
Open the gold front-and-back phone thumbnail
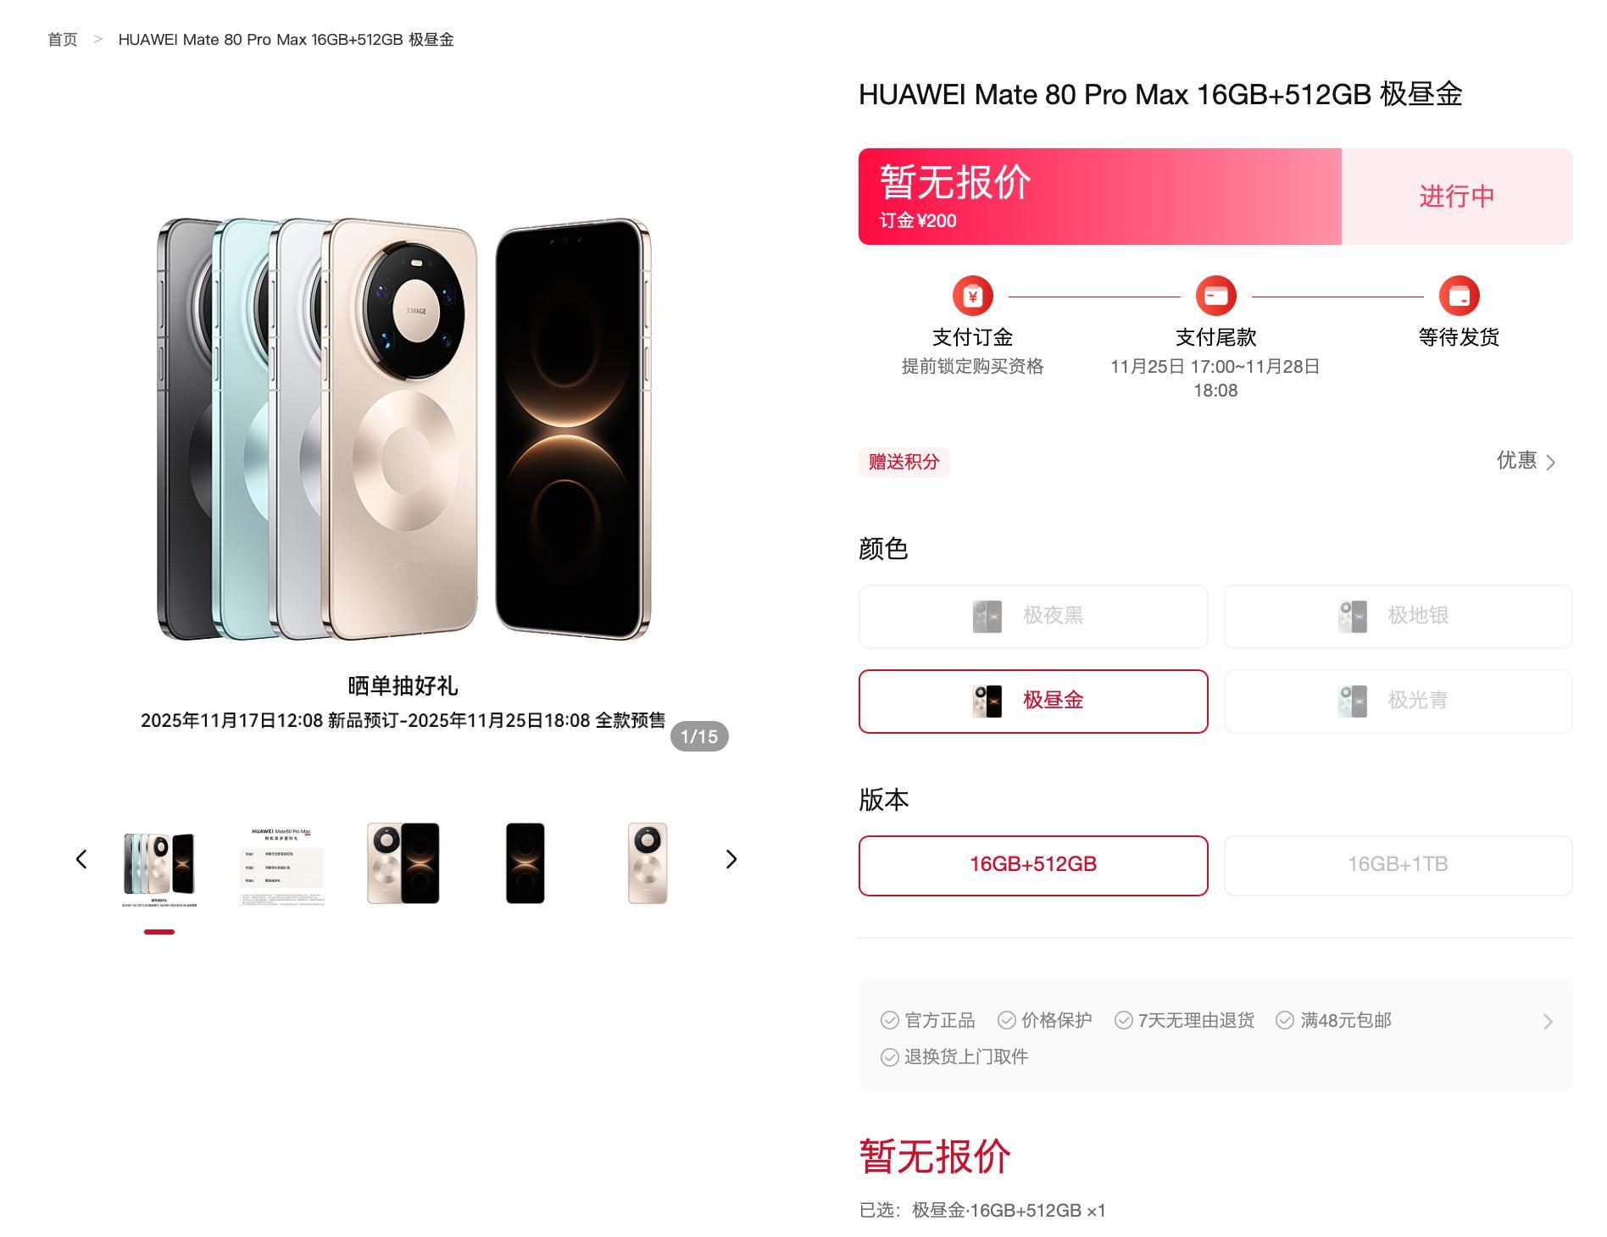[x=403, y=863]
